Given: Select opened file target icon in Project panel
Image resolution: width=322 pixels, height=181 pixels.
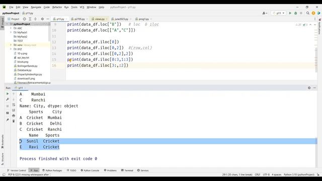Looking at the screenshot, I should pyautogui.click(x=25, y=19).
